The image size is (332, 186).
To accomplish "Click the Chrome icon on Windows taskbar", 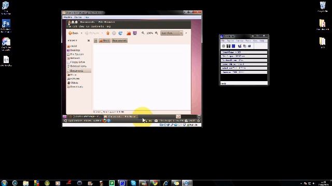I will point(155,183).
